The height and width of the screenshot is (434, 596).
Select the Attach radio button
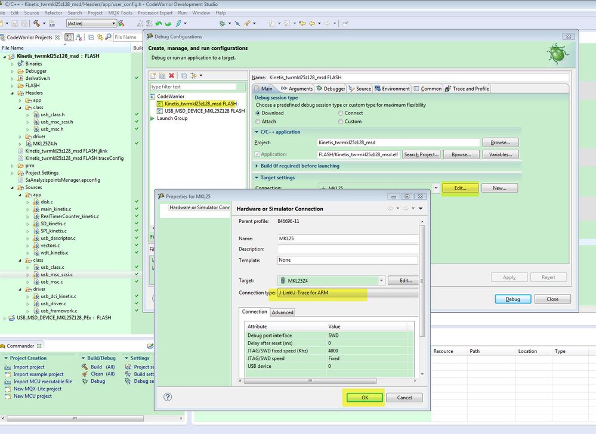coord(258,122)
